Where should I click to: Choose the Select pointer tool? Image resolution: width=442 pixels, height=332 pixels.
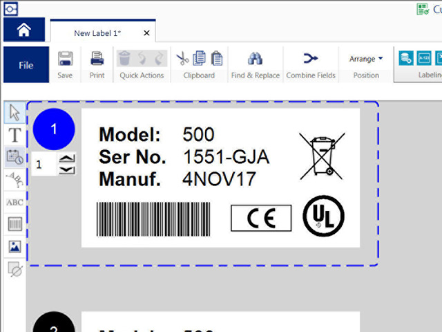(15, 113)
